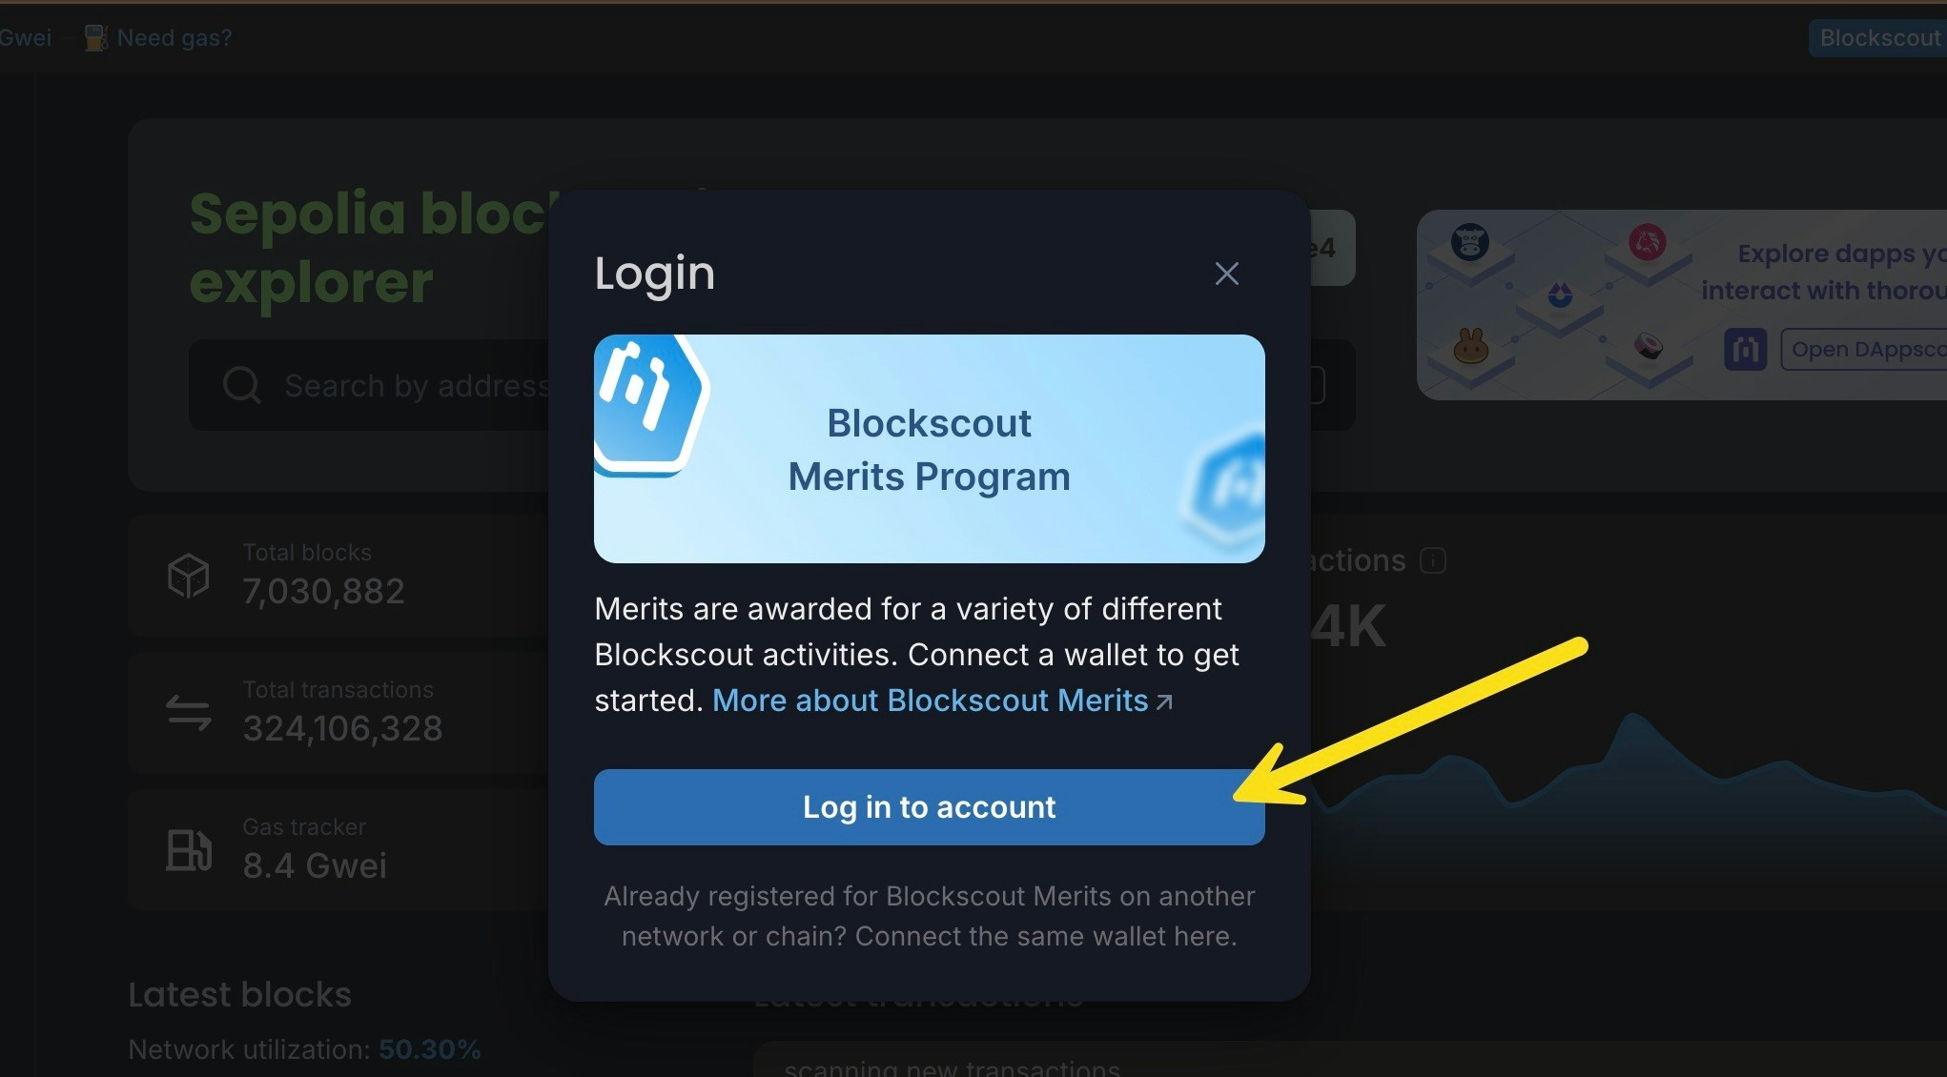Open the Open DAppscout button
Screen dimensions: 1947x1077
1864,350
